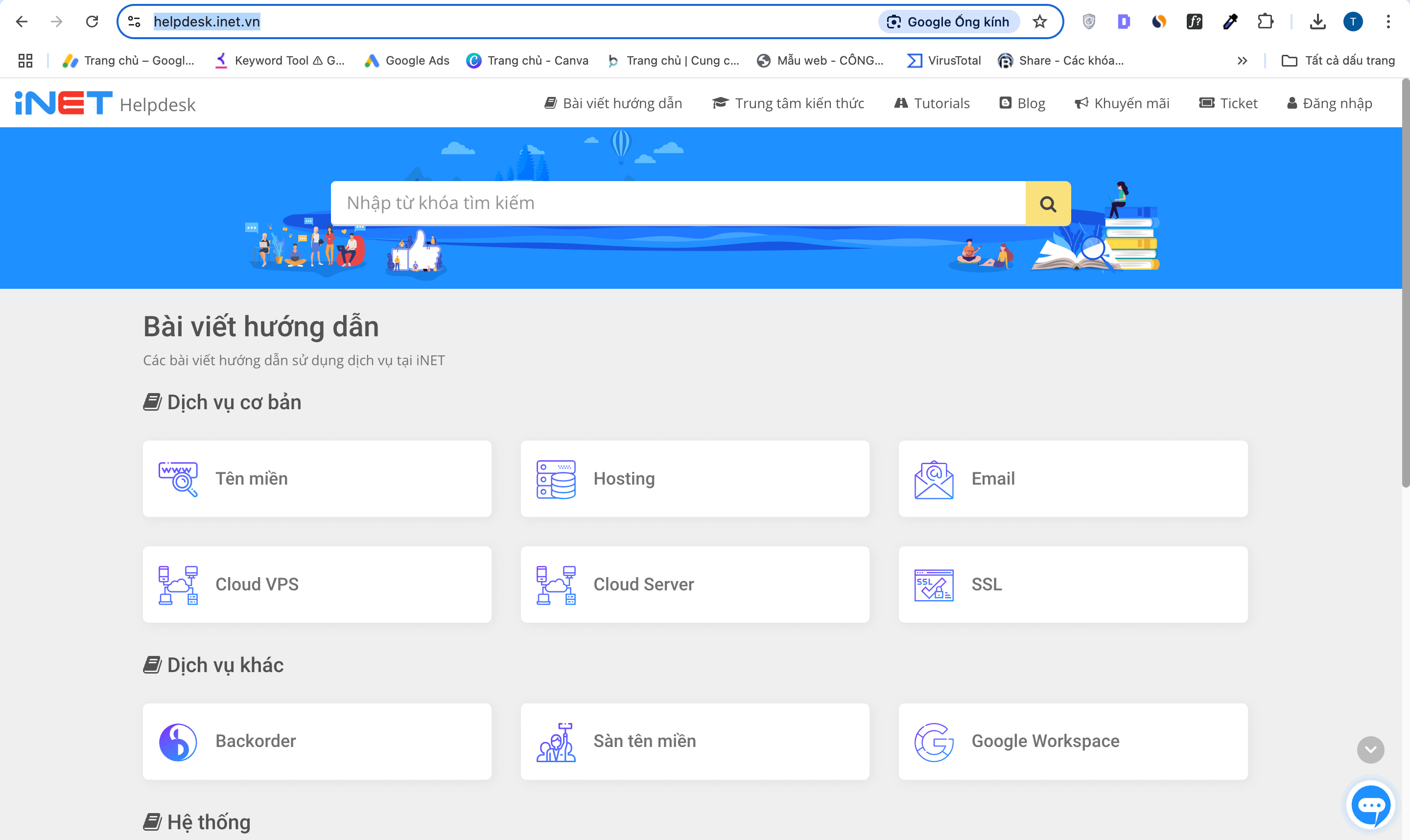Click the keyword search input field

click(678, 203)
